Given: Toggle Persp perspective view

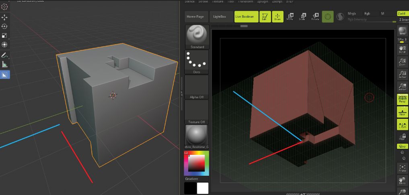Looking at the screenshot, I should tap(402, 100).
